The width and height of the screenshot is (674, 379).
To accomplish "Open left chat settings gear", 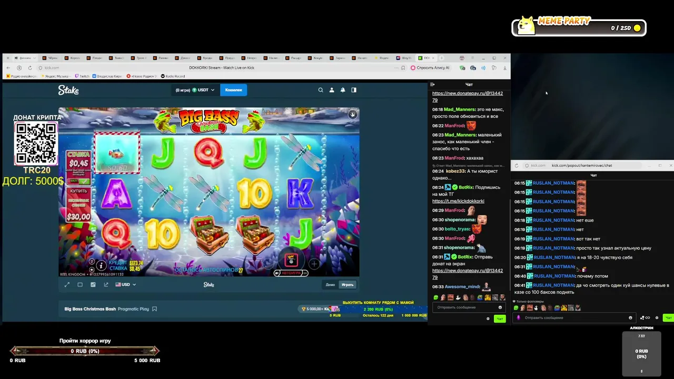I will pyautogui.click(x=488, y=318).
